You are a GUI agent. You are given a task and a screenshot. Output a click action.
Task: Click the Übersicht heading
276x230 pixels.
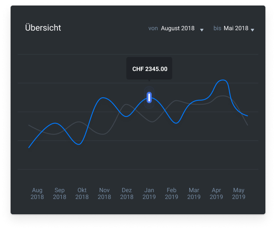point(43,28)
